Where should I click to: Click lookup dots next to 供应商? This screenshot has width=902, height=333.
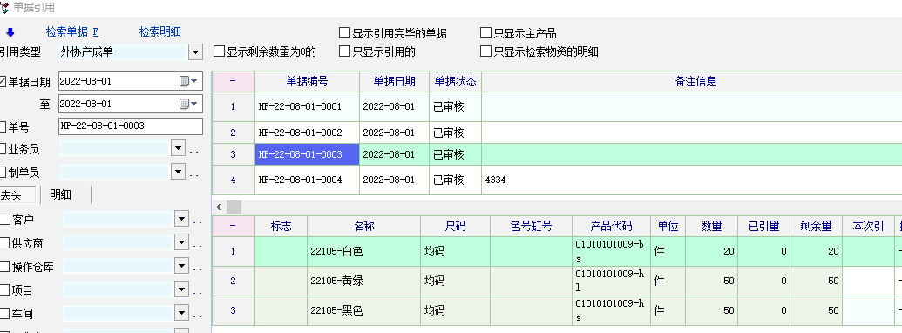[197, 246]
